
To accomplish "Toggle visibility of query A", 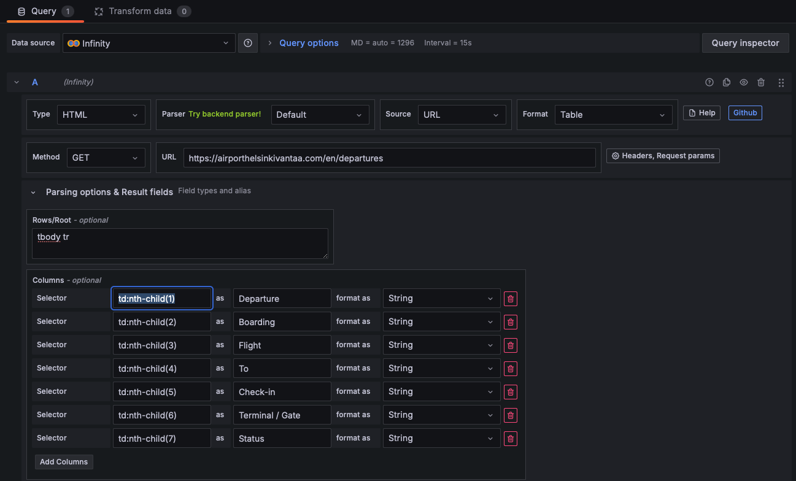I will click(x=744, y=82).
